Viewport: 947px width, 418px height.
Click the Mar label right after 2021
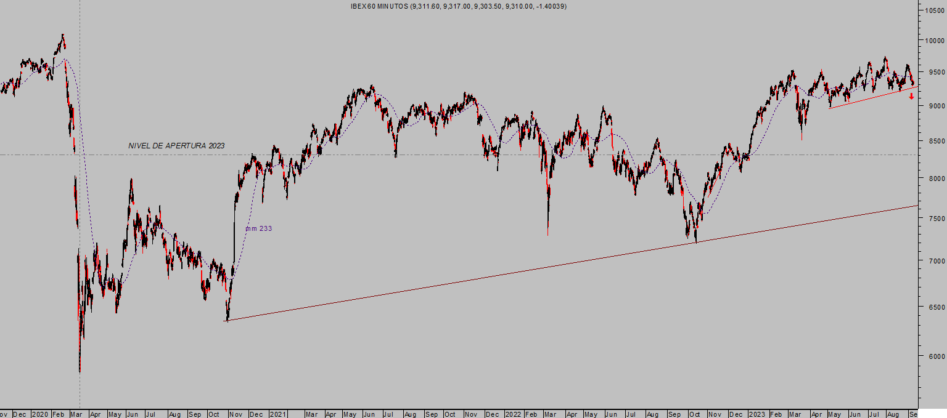pyautogui.click(x=311, y=414)
